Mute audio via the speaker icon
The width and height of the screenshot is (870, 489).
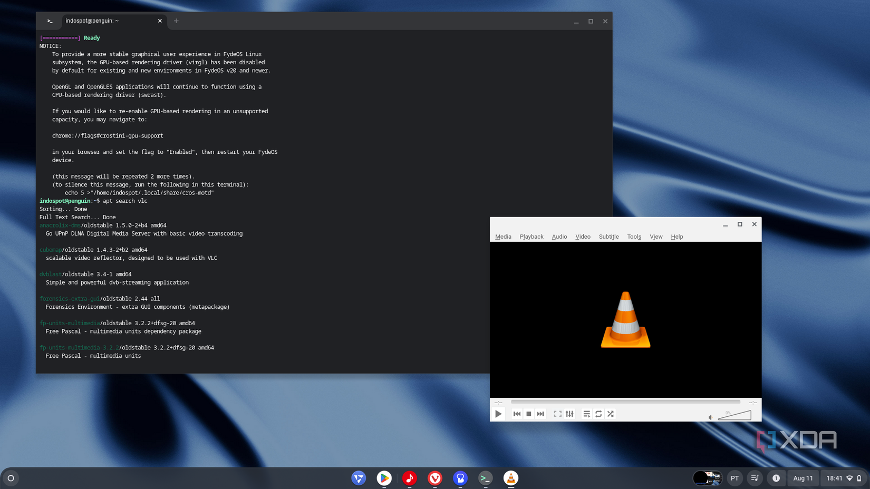(x=711, y=416)
